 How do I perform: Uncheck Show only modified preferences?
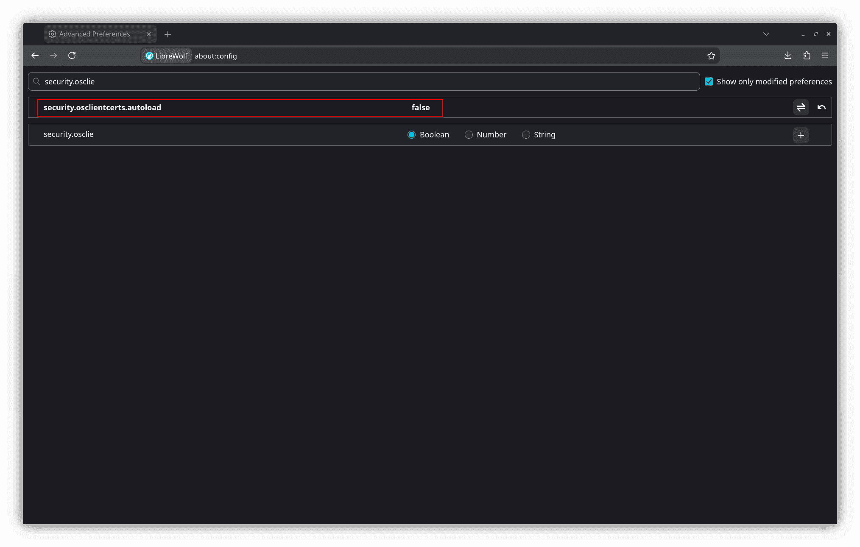709,81
